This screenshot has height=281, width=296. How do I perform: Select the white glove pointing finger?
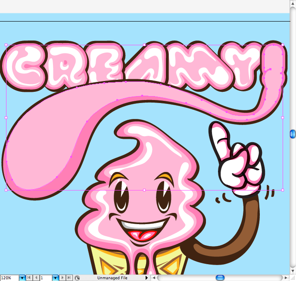pos(220,137)
